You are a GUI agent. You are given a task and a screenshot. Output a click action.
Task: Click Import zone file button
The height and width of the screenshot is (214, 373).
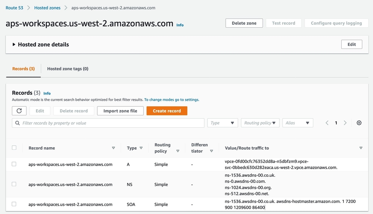tap(120, 111)
